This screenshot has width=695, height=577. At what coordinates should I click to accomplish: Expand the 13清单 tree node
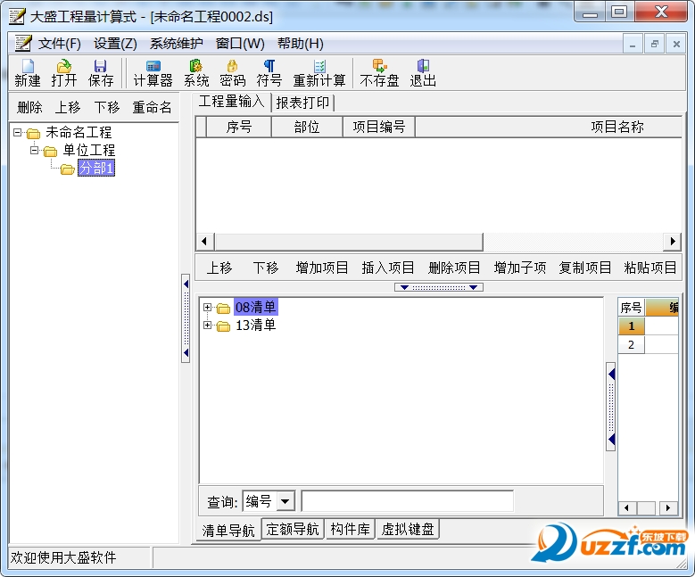coord(208,326)
